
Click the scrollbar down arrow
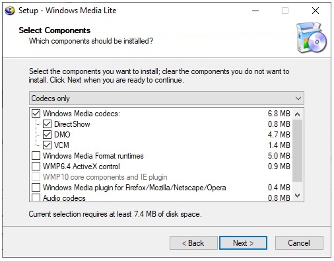point(298,196)
